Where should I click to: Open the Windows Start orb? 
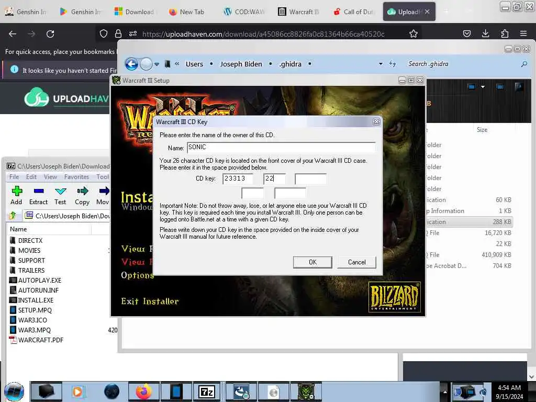click(14, 392)
